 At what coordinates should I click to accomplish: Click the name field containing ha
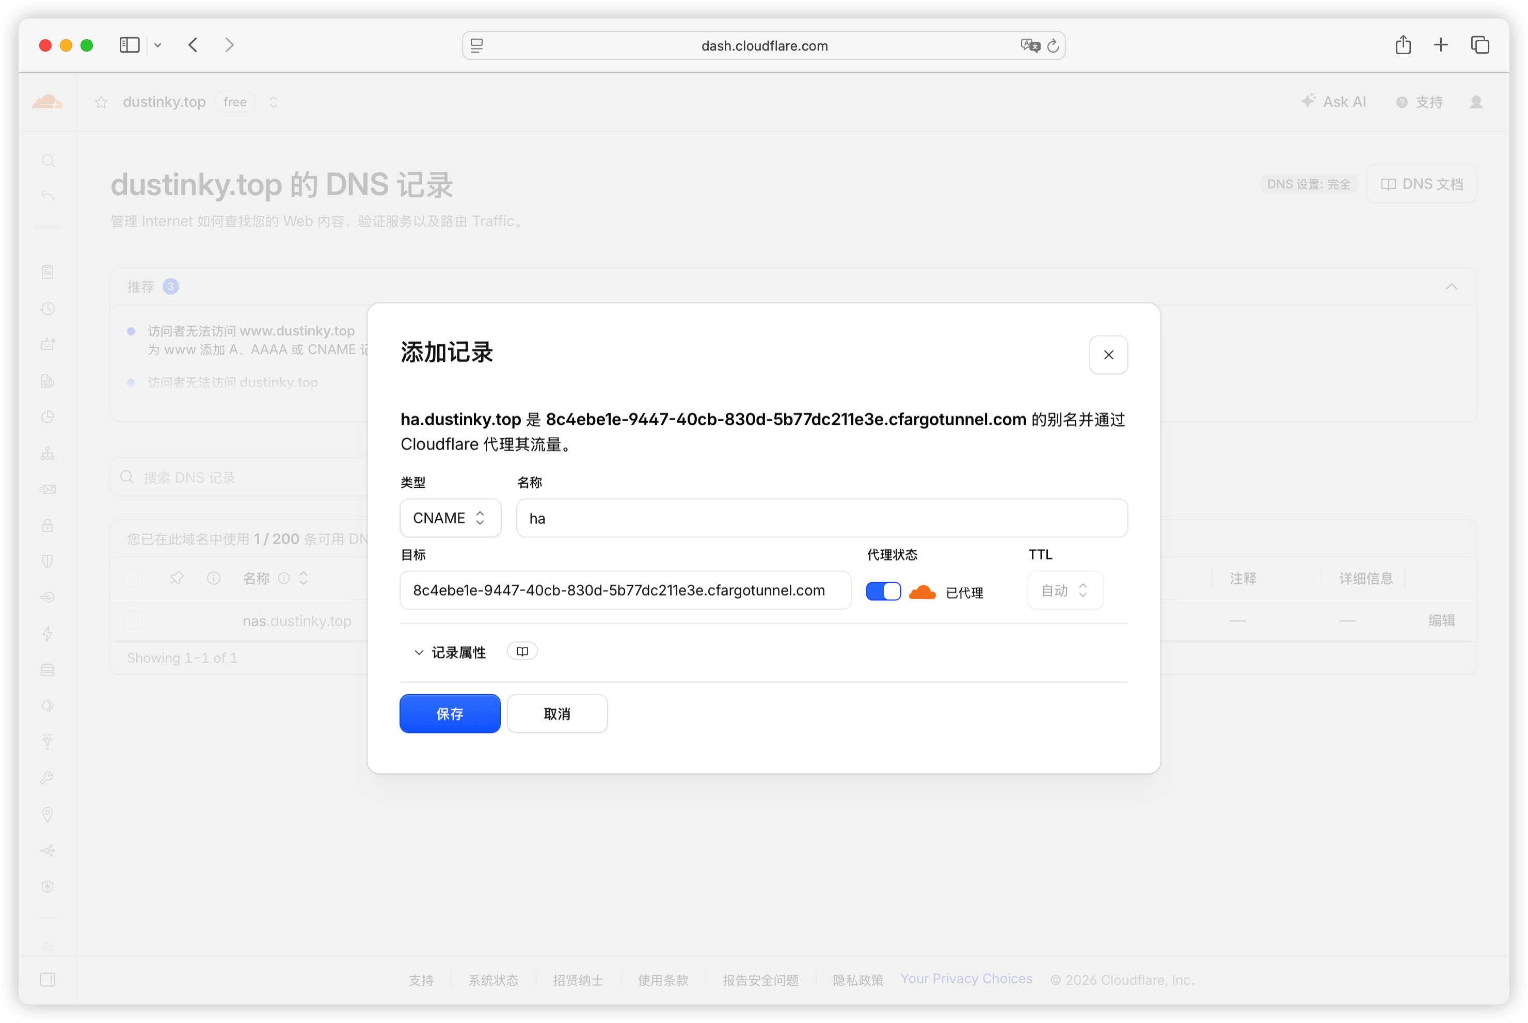click(x=821, y=518)
